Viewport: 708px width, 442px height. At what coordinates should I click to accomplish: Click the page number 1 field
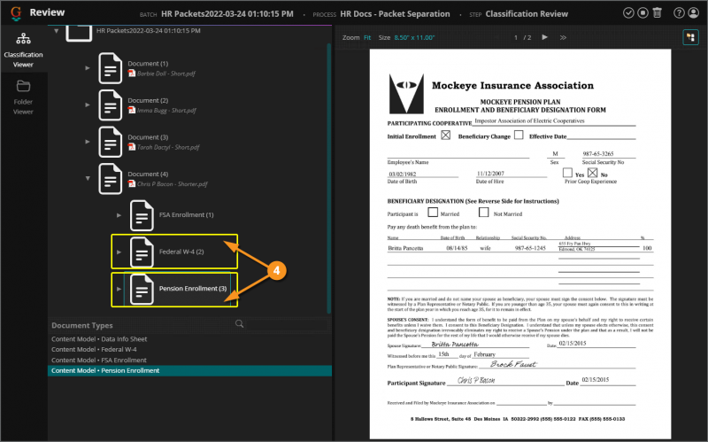tap(516, 37)
